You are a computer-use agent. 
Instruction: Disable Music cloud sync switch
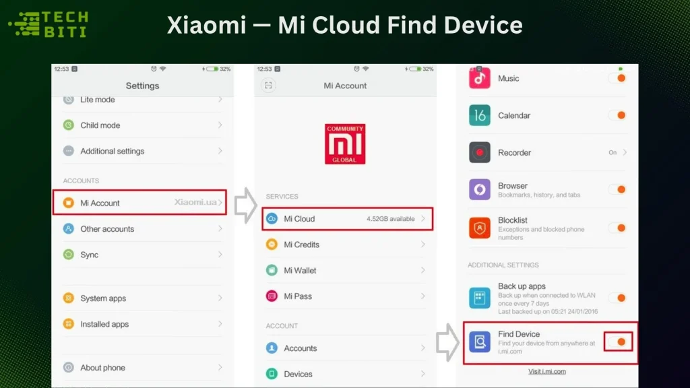(618, 78)
